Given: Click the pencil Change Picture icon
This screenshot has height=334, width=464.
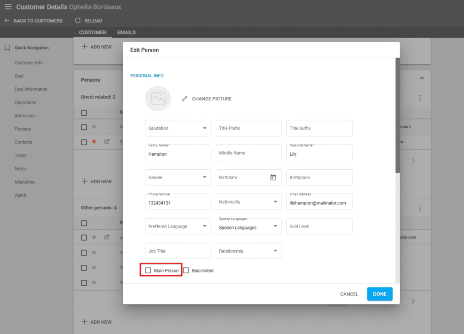Looking at the screenshot, I should click(x=184, y=99).
